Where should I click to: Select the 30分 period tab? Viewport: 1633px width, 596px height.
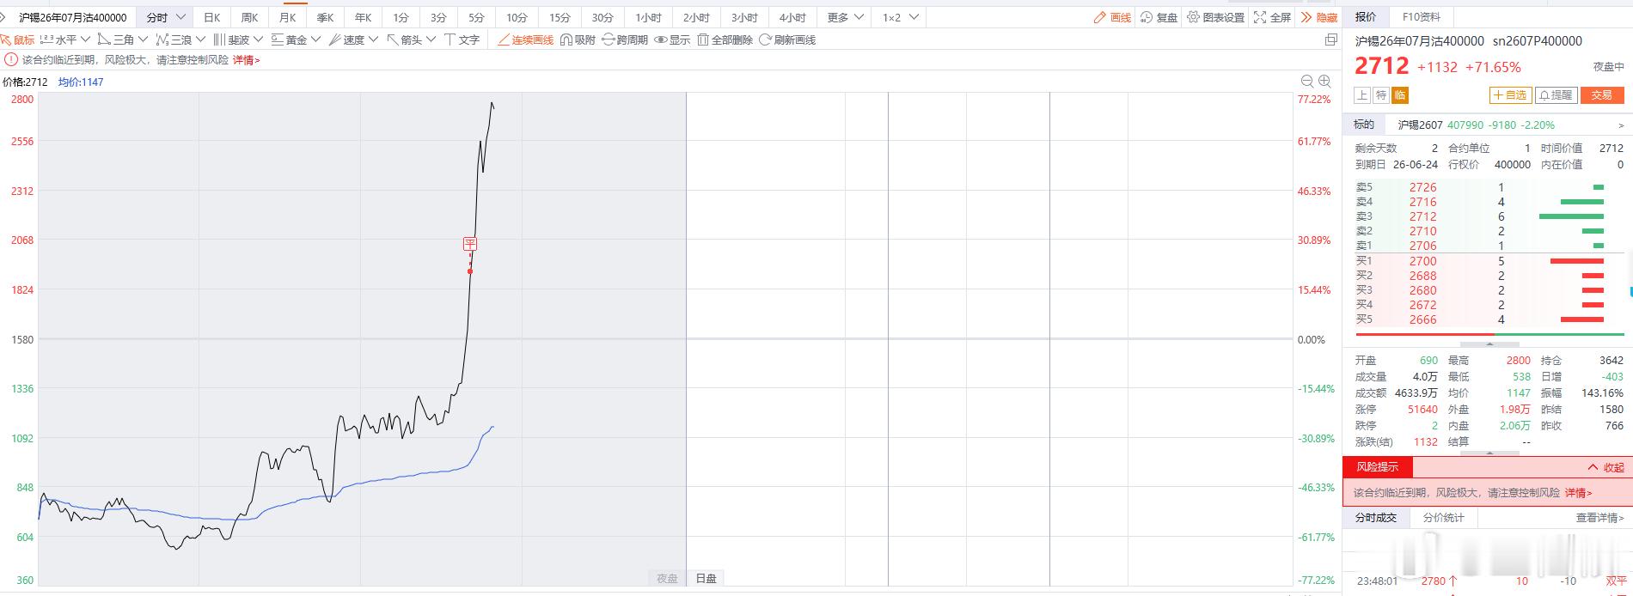click(602, 17)
